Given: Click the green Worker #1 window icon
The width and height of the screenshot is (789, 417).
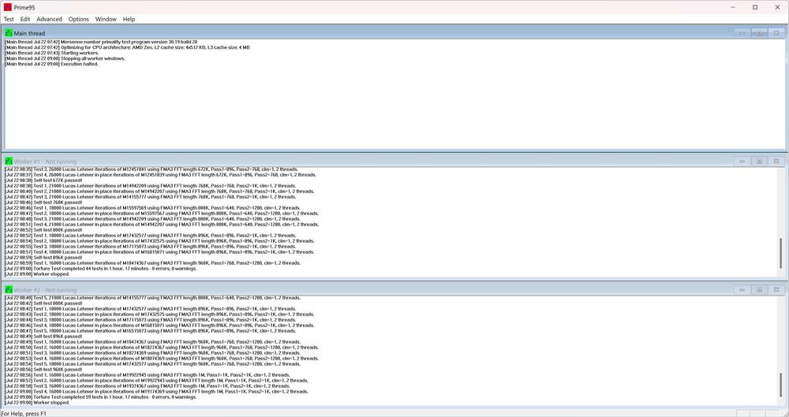Looking at the screenshot, I should click(x=9, y=161).
